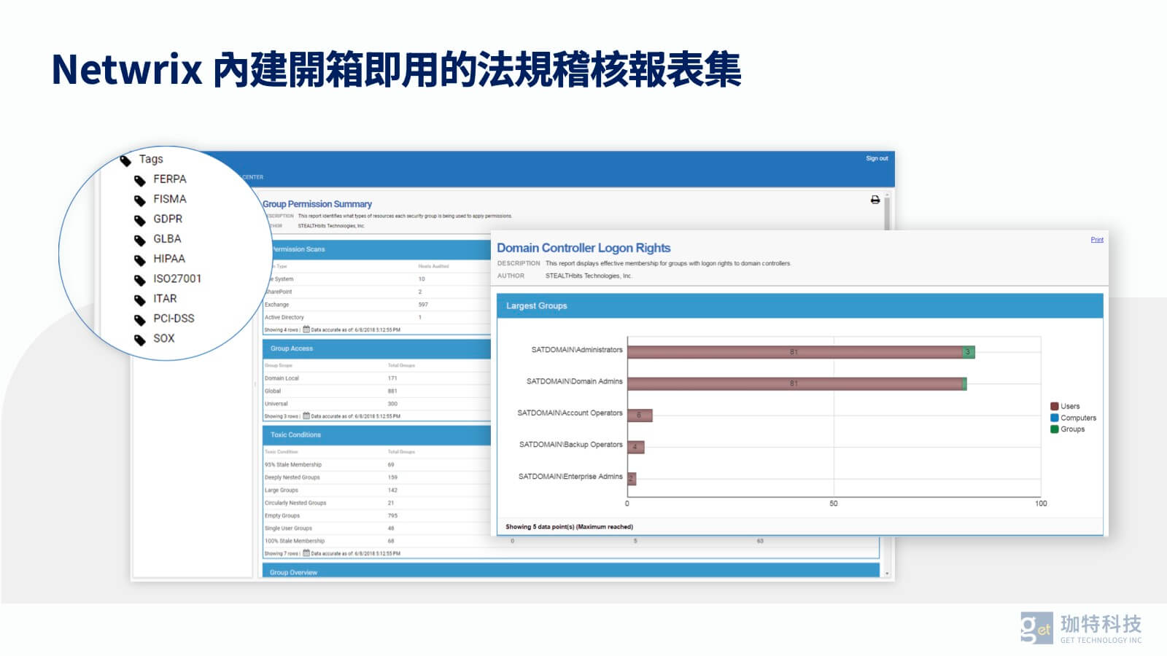Click the tag icon beside HIPAA
The width and height of the screenshot is (1167, 656).
(140, 259)
